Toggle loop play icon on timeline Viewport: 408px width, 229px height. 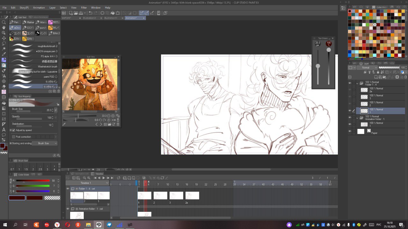[119, 178]
